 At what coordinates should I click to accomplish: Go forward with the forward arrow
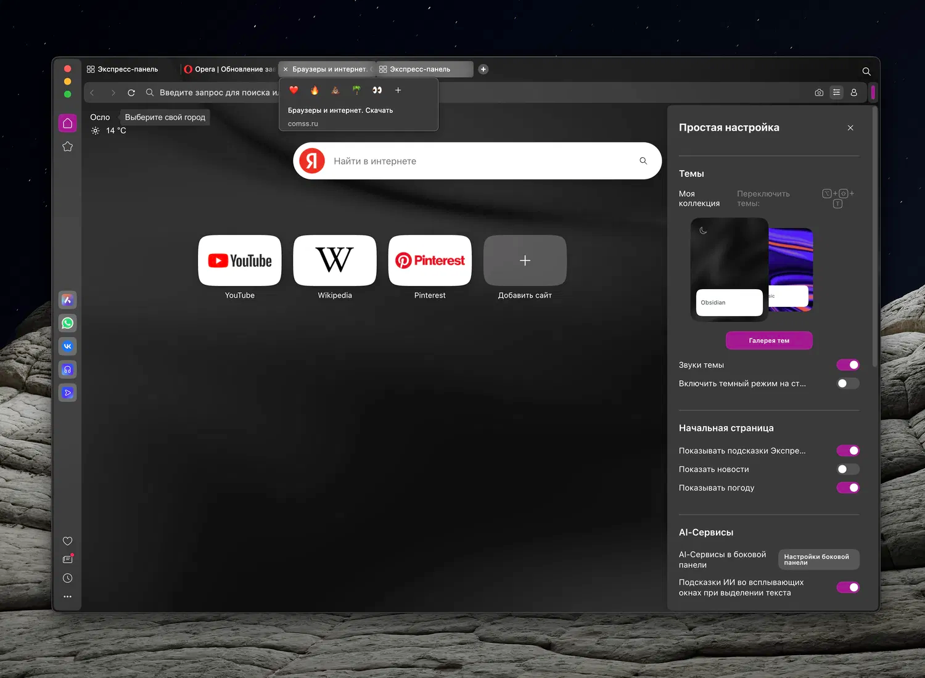pyautogui.click(x=113, y=92)
